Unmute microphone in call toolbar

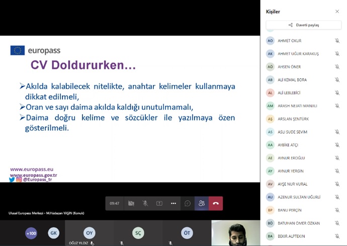tap(145, 203)
